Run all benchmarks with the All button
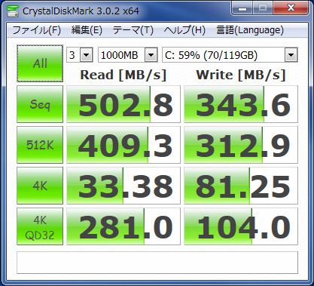 pyautogui.click(x=40, y=63)
